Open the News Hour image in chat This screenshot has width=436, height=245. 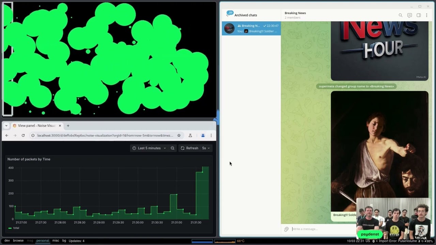[x=379, y=51]
